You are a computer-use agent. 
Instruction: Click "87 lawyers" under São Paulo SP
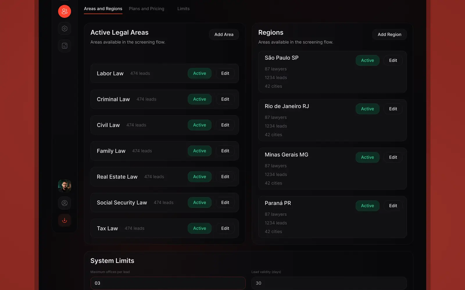276,69
